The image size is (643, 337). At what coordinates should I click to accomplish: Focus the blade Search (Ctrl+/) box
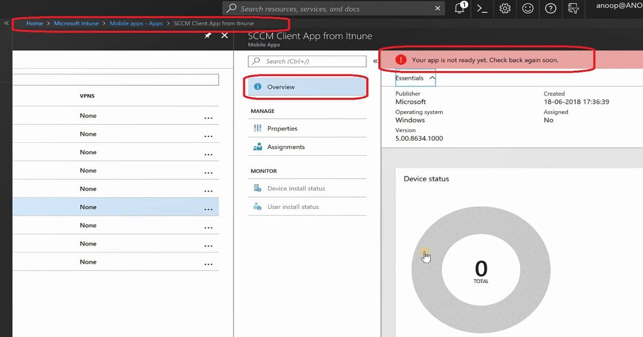coord(307,61)
